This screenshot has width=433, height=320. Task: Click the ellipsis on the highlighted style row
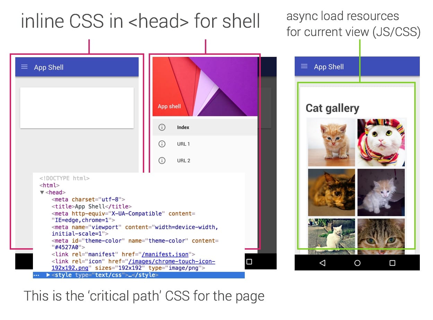pos(37,275)
